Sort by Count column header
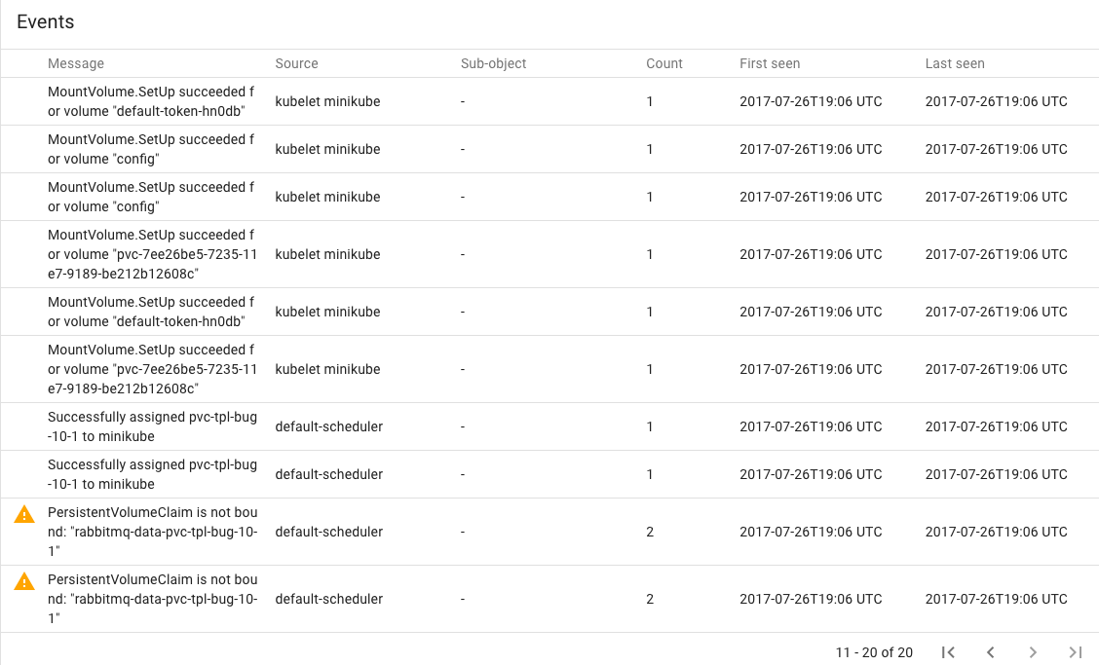1099x665 pixels. click(x=664, y=63)
